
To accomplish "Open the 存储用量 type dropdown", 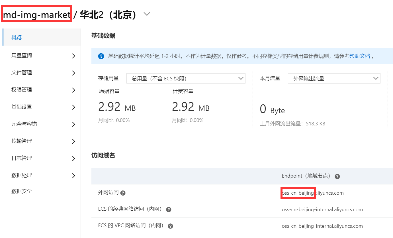I will [x=186, y=78].
